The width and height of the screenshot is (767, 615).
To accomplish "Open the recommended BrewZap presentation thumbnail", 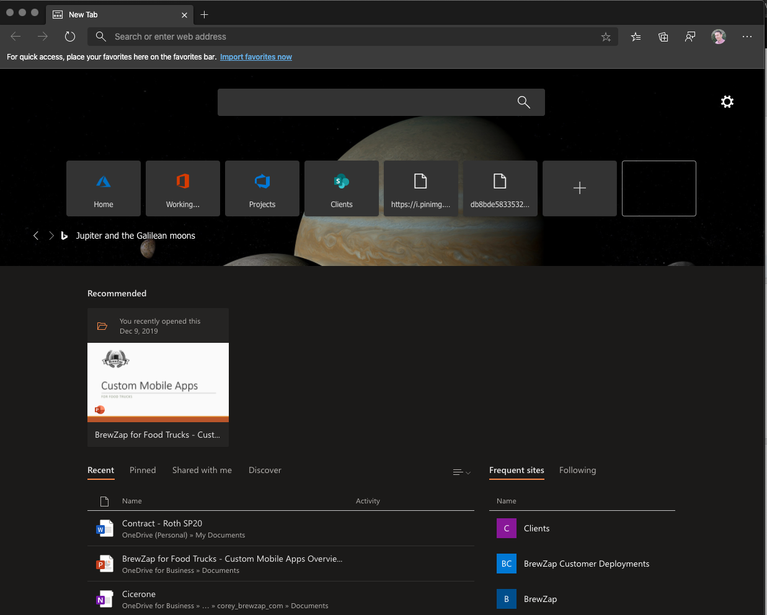I will tap(158, 382).
